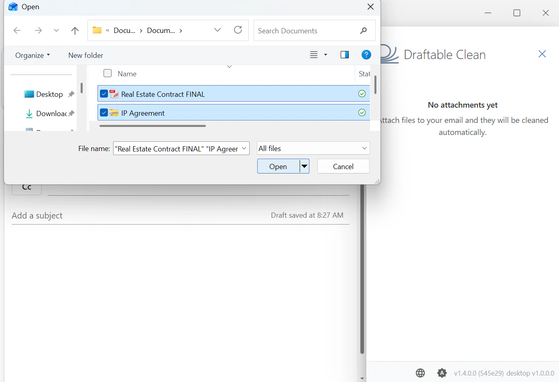The image size is (559, 382).
Task: Uncheck the IP Agreement checkbox
Action: click(x=104, y=112)
